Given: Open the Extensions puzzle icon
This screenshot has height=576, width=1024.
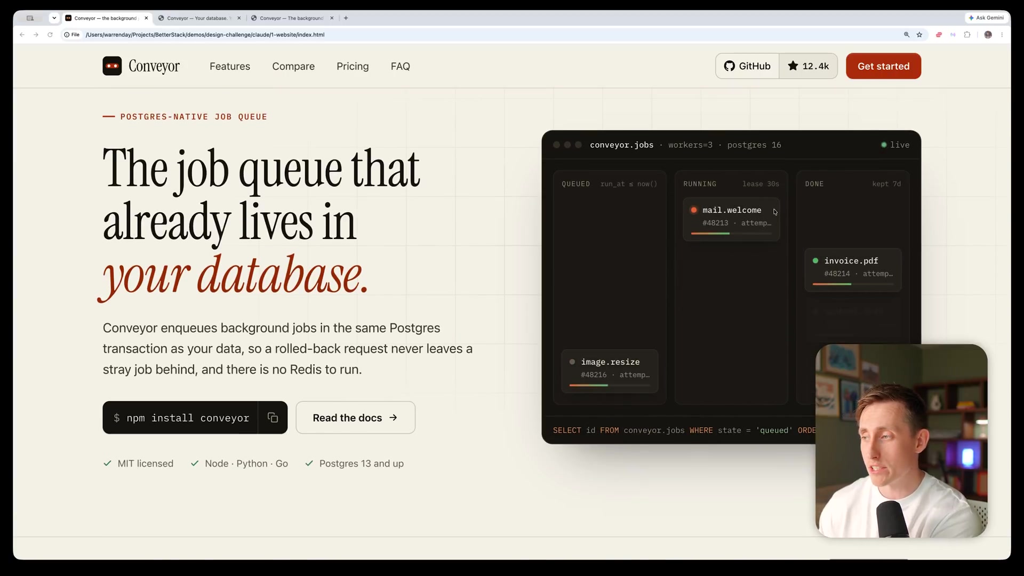Looking at the screenshot, I should 967,35.
